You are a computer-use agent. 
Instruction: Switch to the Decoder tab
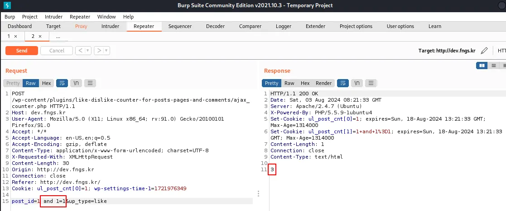215,26
